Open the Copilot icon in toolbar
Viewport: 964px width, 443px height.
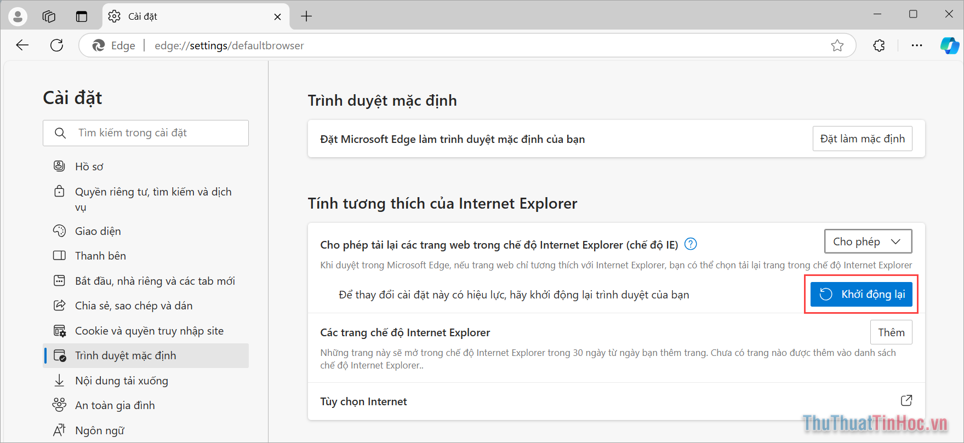[x=949, y=45]
